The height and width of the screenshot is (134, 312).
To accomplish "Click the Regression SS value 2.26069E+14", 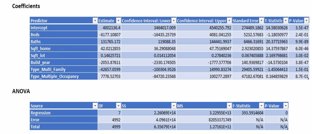I will click(149, 113).
